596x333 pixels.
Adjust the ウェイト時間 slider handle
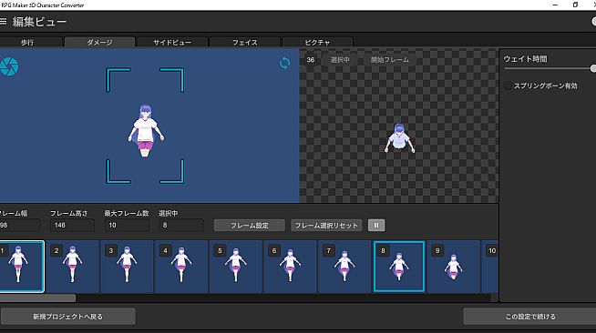593,68
